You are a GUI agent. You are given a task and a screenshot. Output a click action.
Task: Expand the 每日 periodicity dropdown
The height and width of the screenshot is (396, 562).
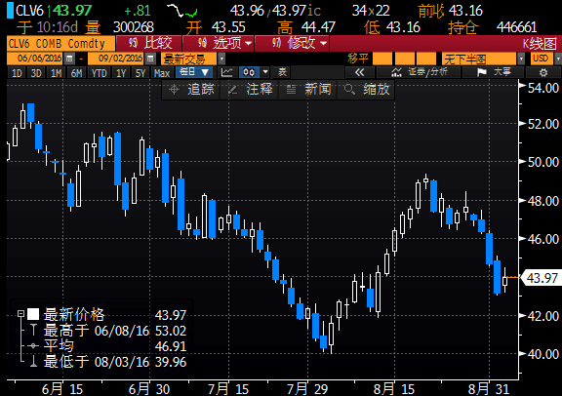[194, 72]
